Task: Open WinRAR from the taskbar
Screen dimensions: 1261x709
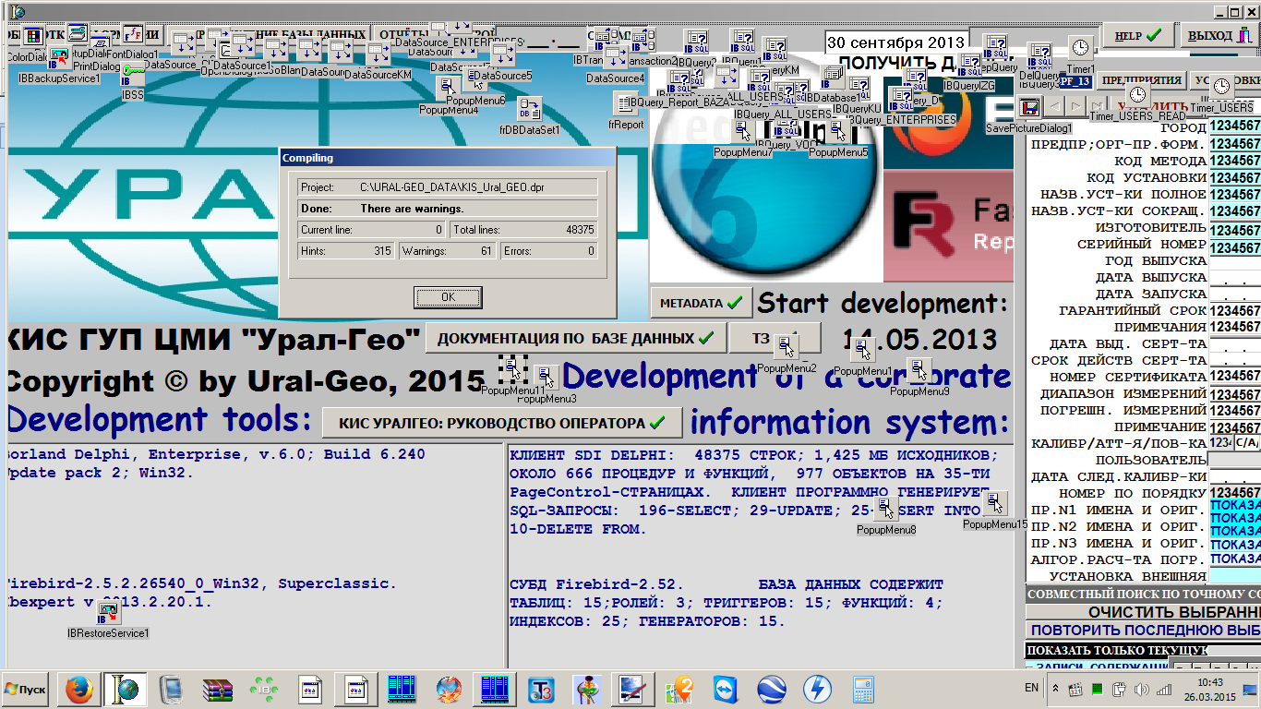Action: click(218, 689)
